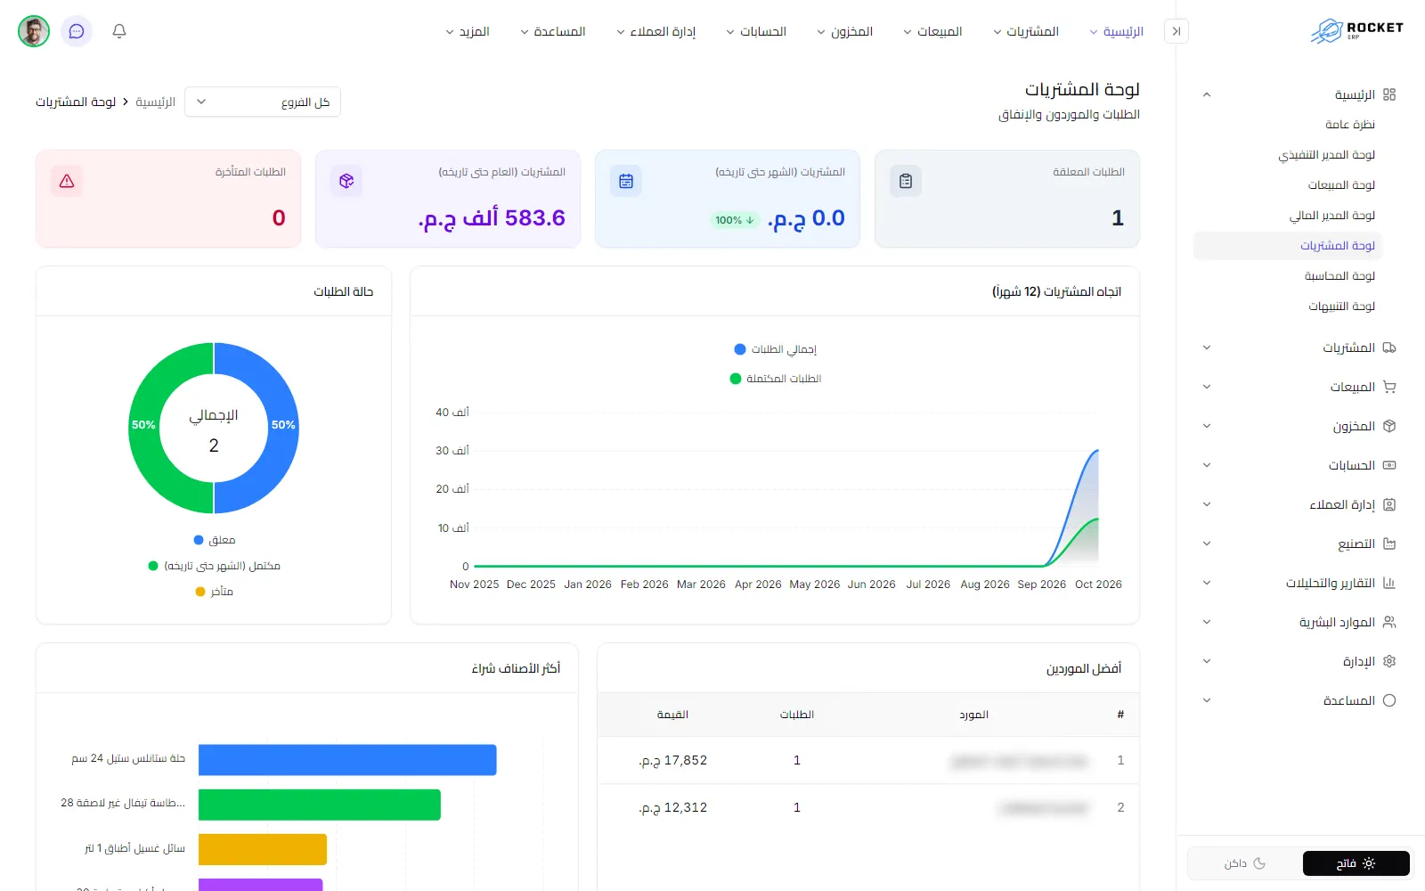Open لوحة التنبيهات in sidebar

1341,307
